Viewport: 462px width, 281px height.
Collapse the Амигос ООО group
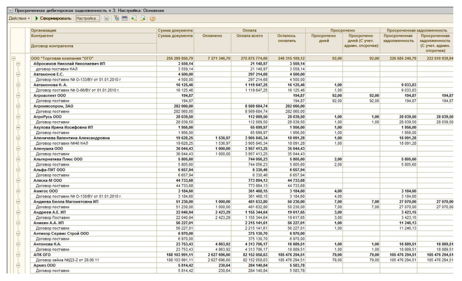point(18,191)
